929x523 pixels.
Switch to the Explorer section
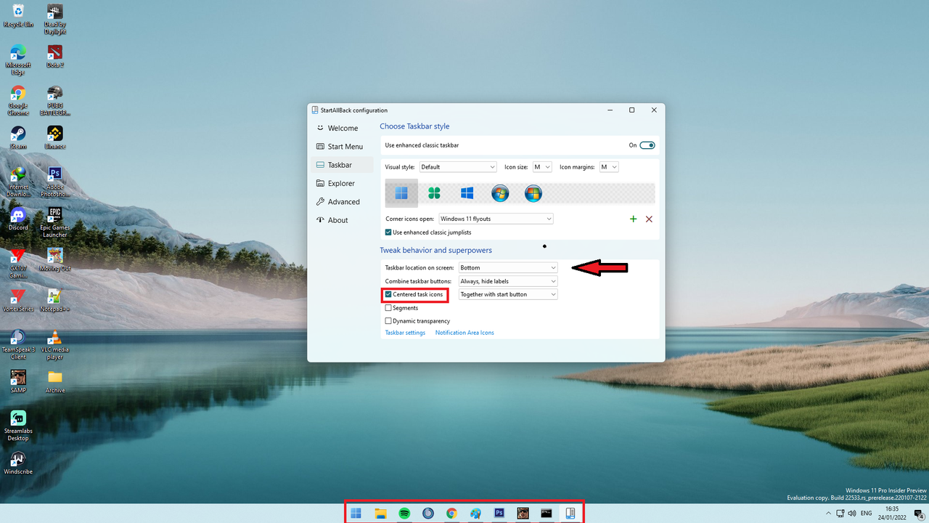pos(342,184)
